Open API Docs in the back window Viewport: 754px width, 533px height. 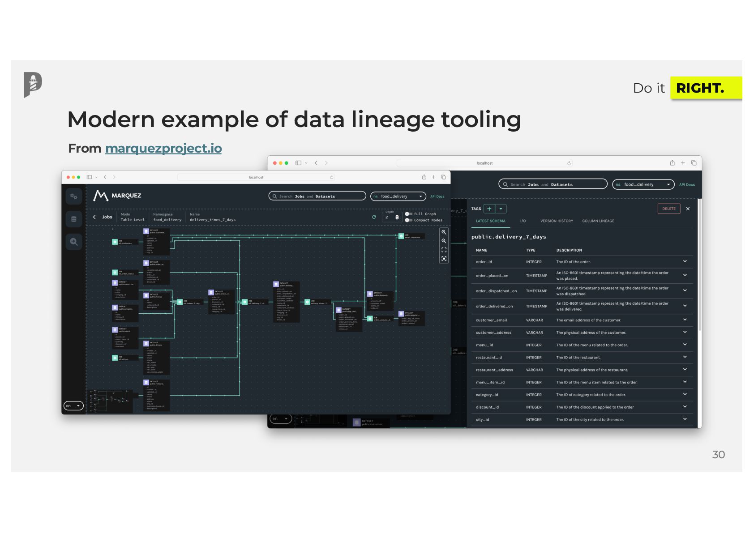pyautogui.click(x=687, y=184)
